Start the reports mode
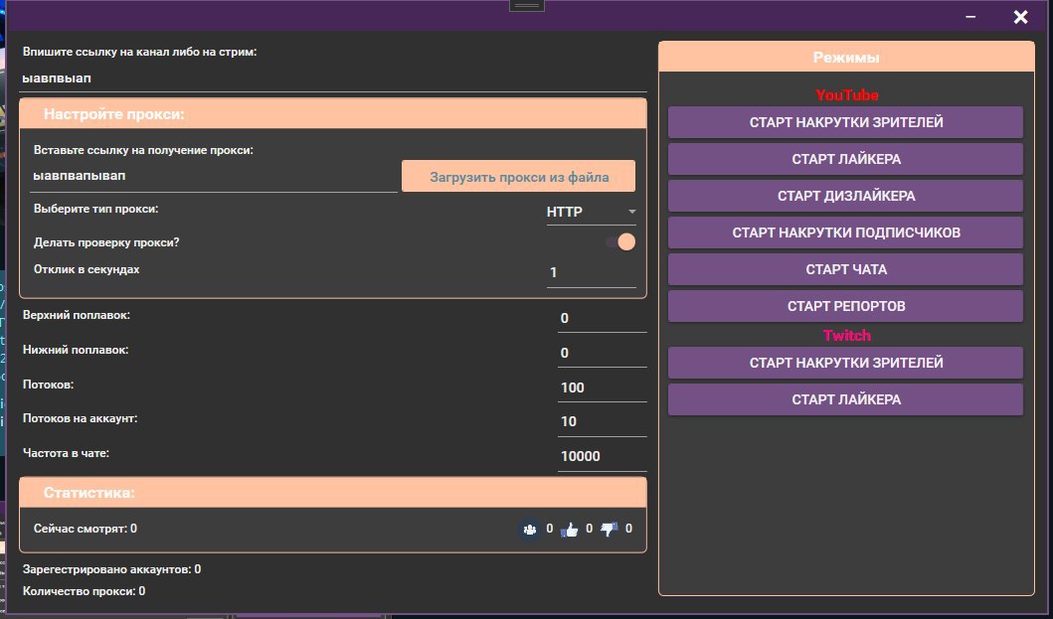 845,306
